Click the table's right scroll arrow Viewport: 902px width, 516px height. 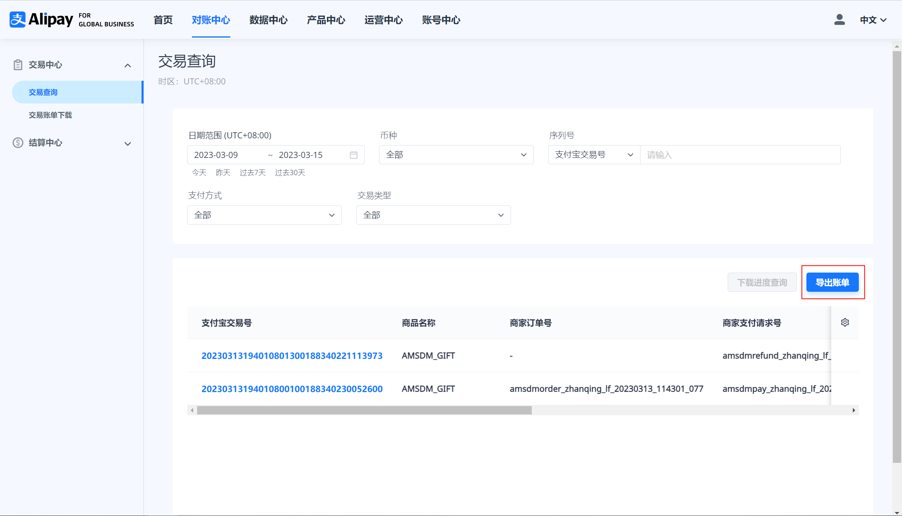[x=854, y=410]
